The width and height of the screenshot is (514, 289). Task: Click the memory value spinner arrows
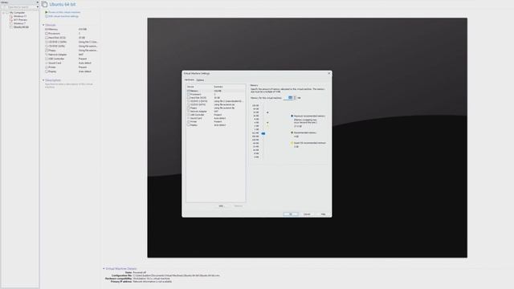click(x=295, y=98)
